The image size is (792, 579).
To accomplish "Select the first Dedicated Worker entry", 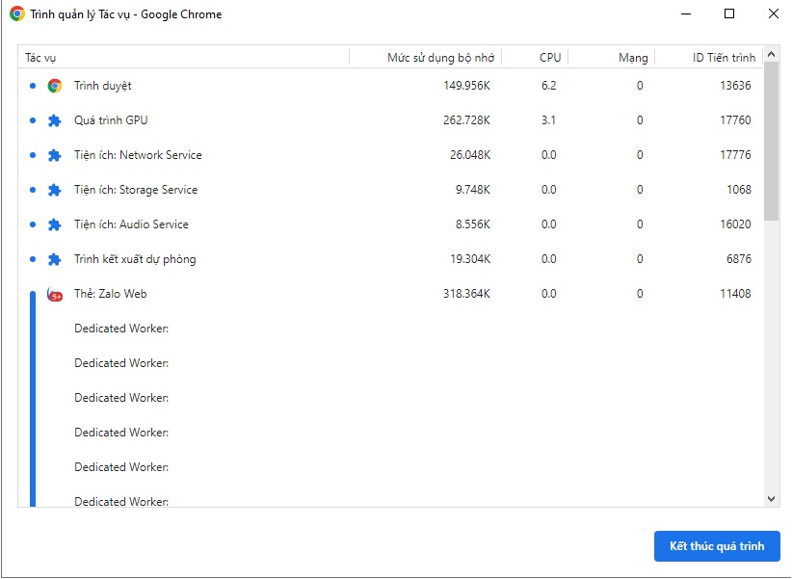I will (x=121, y=329).
